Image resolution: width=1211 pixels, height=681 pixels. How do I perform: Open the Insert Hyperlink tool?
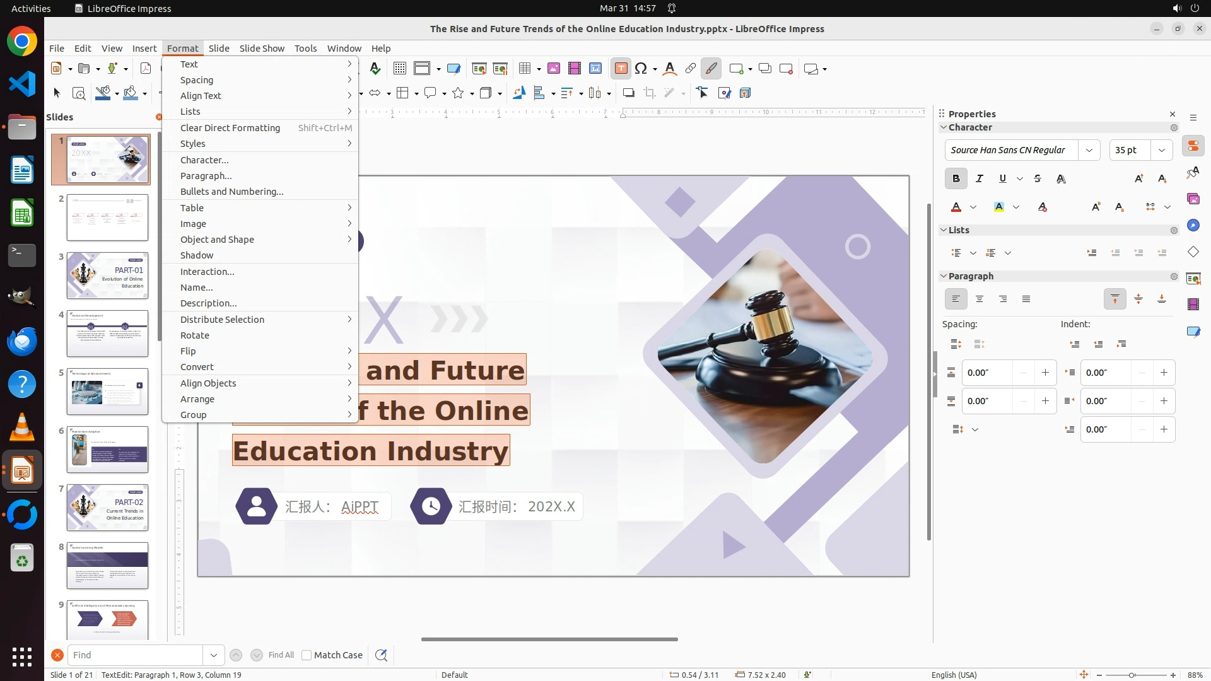(691, 69)
